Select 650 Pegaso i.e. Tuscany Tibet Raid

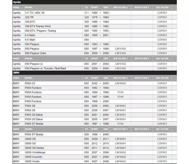coord(45,69)
